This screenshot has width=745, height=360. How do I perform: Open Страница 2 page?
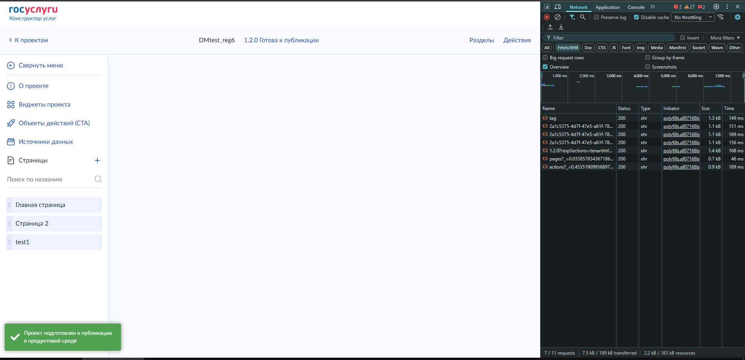pos(54,224)
